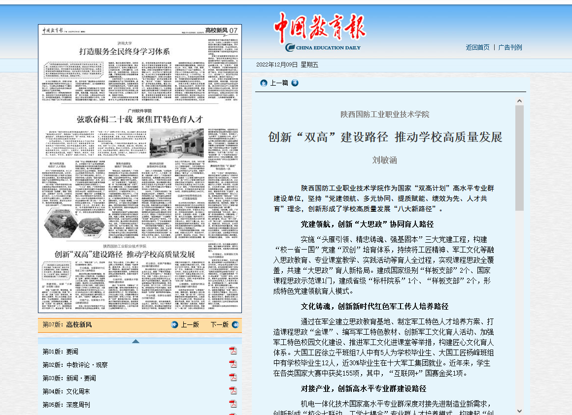Open 广告刊例 link
This screenshot has height=415, width=572.
tap(510, 47)
